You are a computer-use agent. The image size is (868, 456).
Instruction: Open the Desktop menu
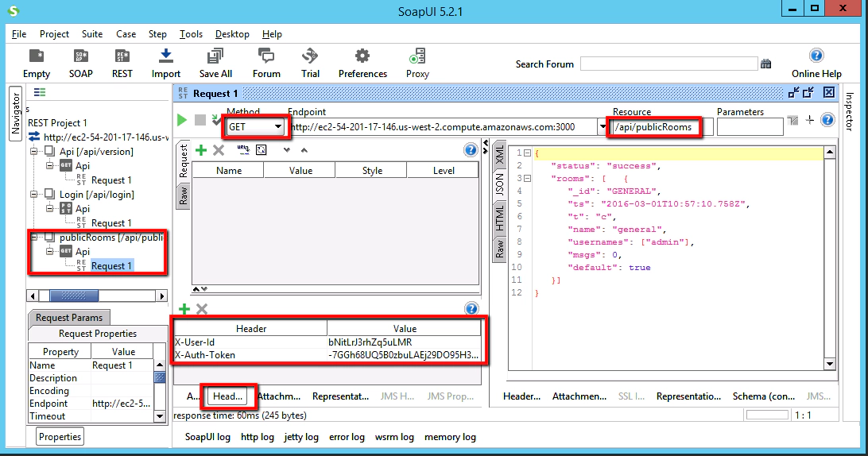point(232,33)
